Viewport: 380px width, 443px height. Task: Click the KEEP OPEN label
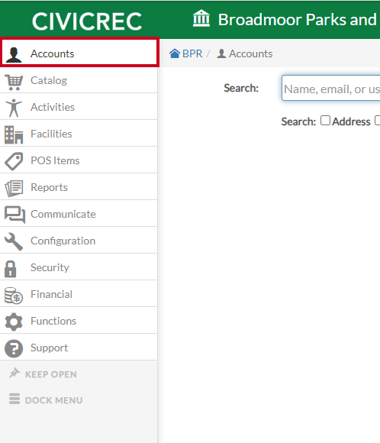[x=51, y=374]
